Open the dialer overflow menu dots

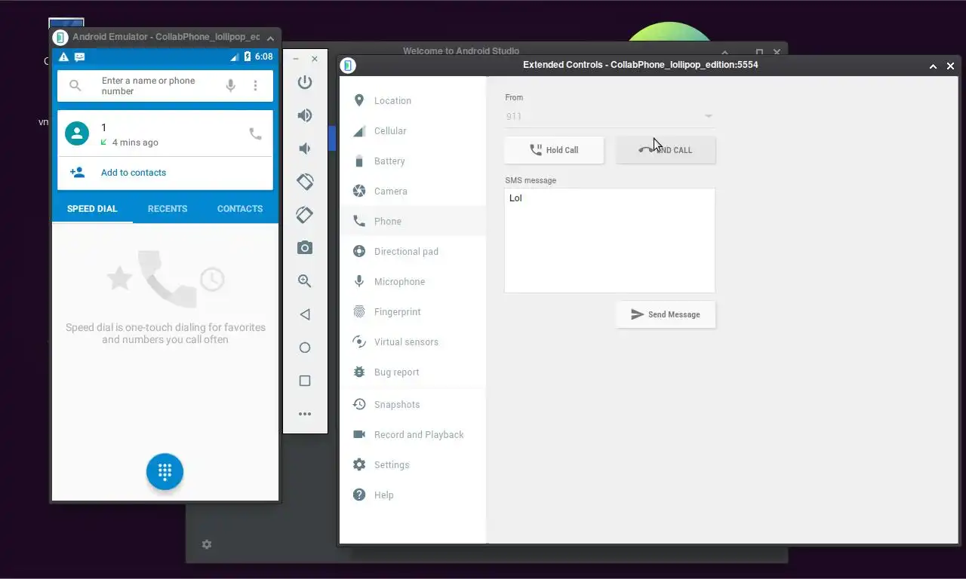tap(255, 86)
